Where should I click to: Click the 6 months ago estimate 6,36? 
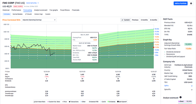pyautogui.click(x=154, y=96)
